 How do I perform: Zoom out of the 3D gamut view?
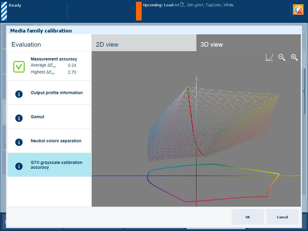click(282, 57)
